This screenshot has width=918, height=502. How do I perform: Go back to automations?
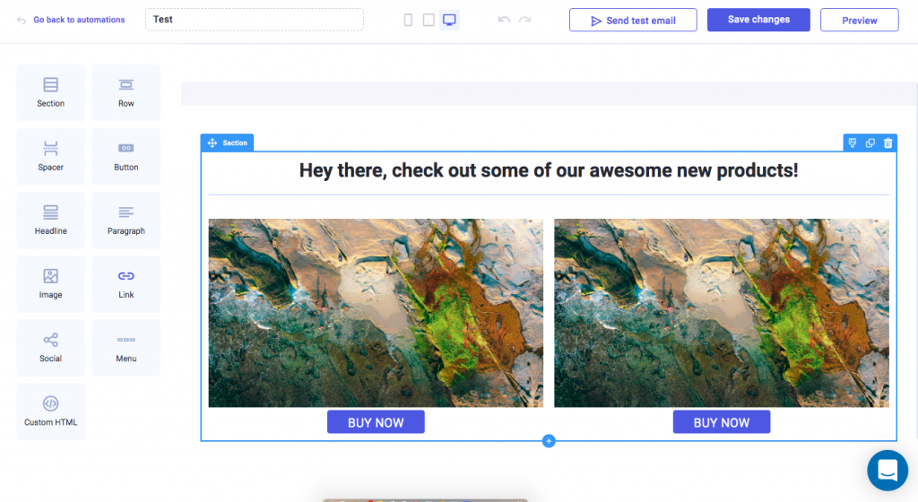click(72, 20)
